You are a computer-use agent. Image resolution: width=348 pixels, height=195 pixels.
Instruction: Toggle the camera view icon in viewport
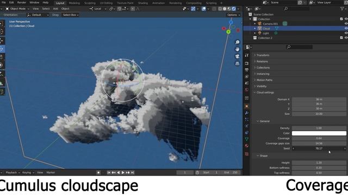click(237, 56)
